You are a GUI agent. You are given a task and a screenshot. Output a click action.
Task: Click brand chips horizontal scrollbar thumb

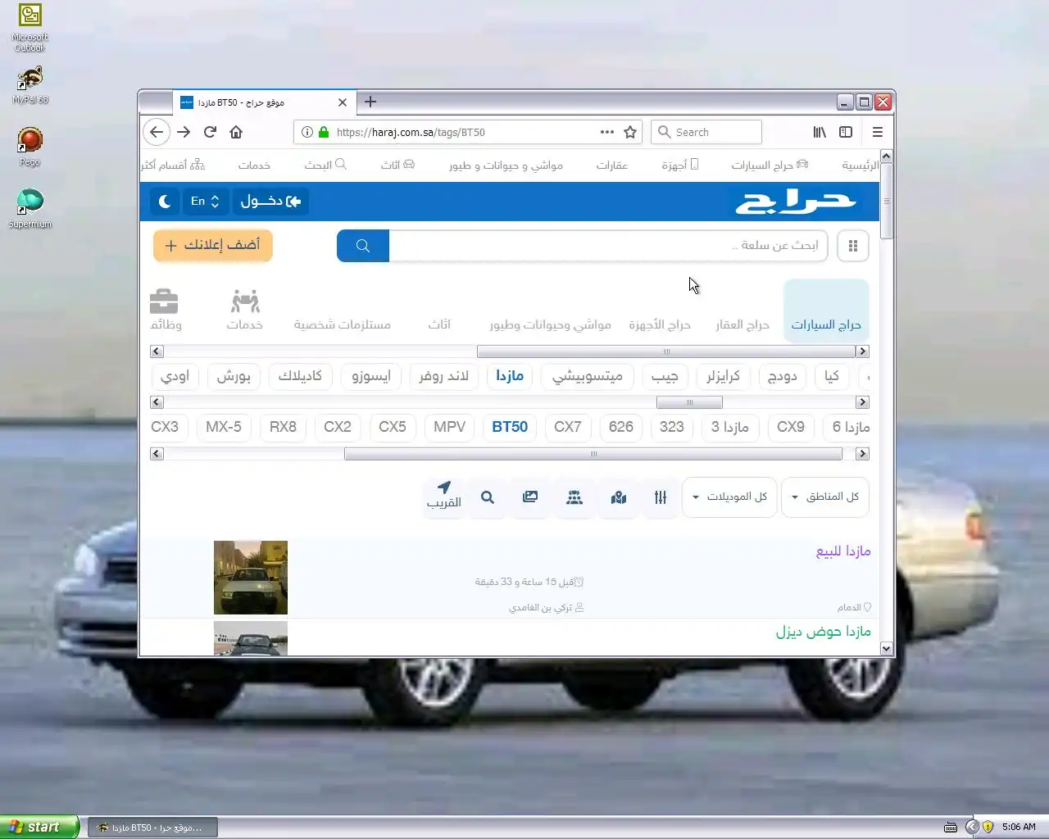point(689,402)
